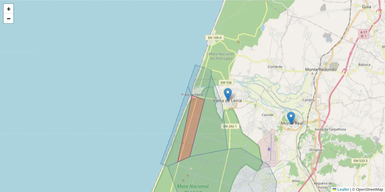Click the EM 533-3 road shield
385x192 pixels.
(x=360, y=160)
